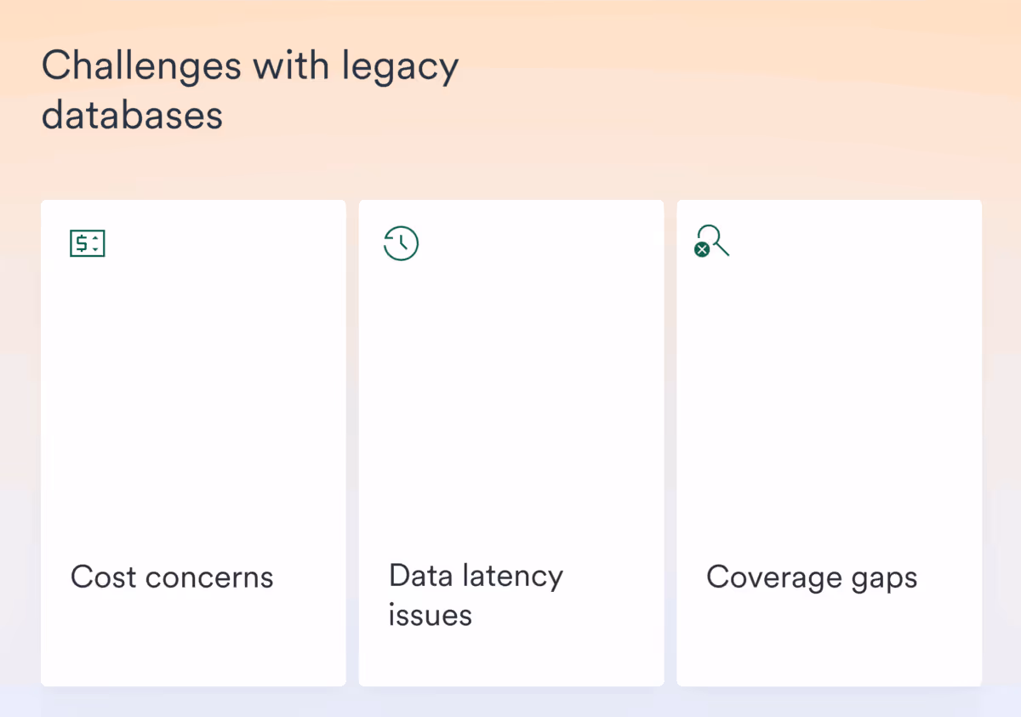Click the clock hands in latency icon
Viewport: 1021px width, 717px height.
pyautogui.click(x=403, y=243)
